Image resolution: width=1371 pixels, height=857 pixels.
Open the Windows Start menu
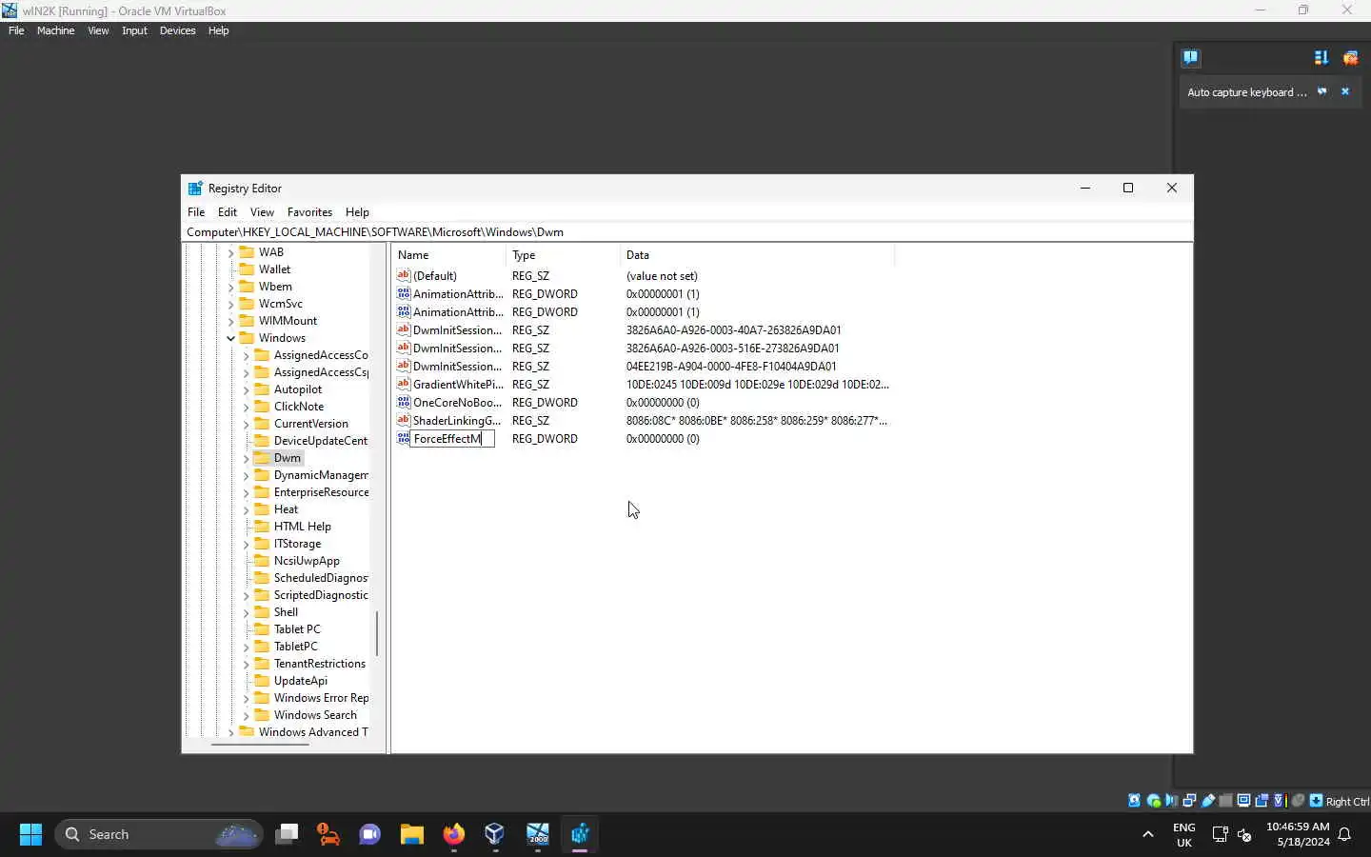tap(30, 834)
